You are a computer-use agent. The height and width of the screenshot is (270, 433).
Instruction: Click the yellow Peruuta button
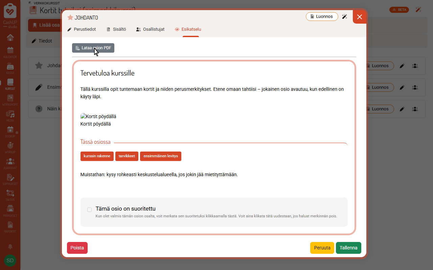(x=322, y=248)
